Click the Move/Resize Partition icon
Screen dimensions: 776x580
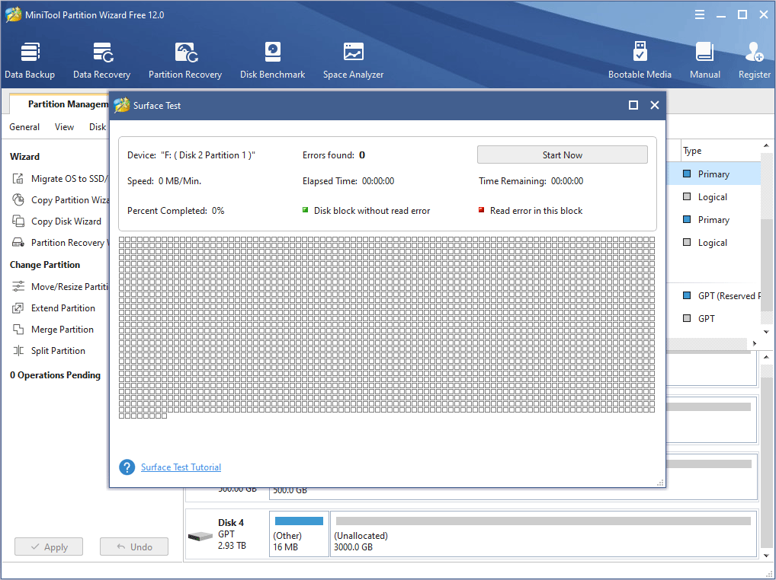coord(18,286)
